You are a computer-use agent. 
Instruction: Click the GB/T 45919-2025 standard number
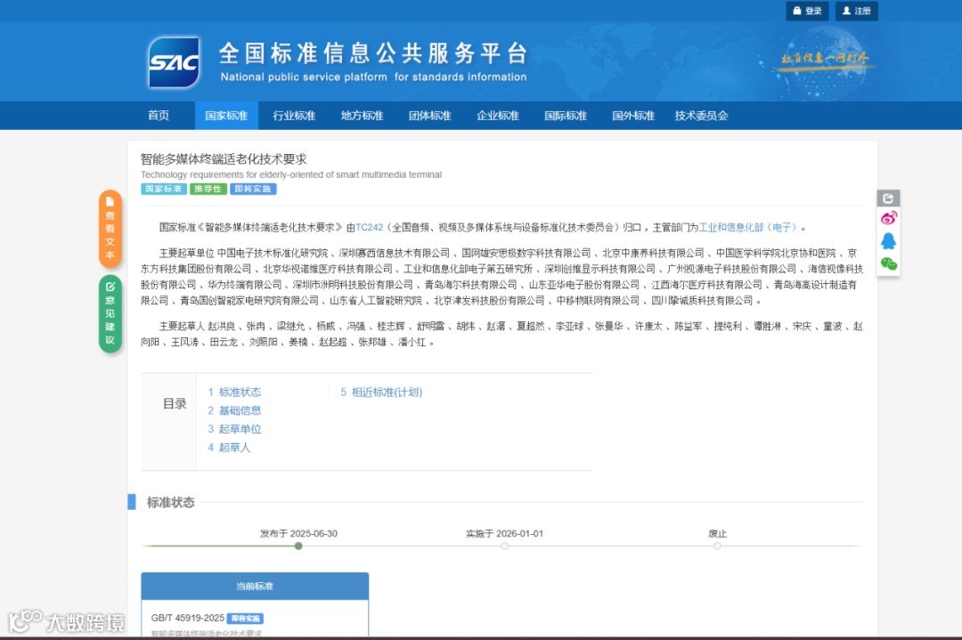pyautogui.click(x=188, y=618)
